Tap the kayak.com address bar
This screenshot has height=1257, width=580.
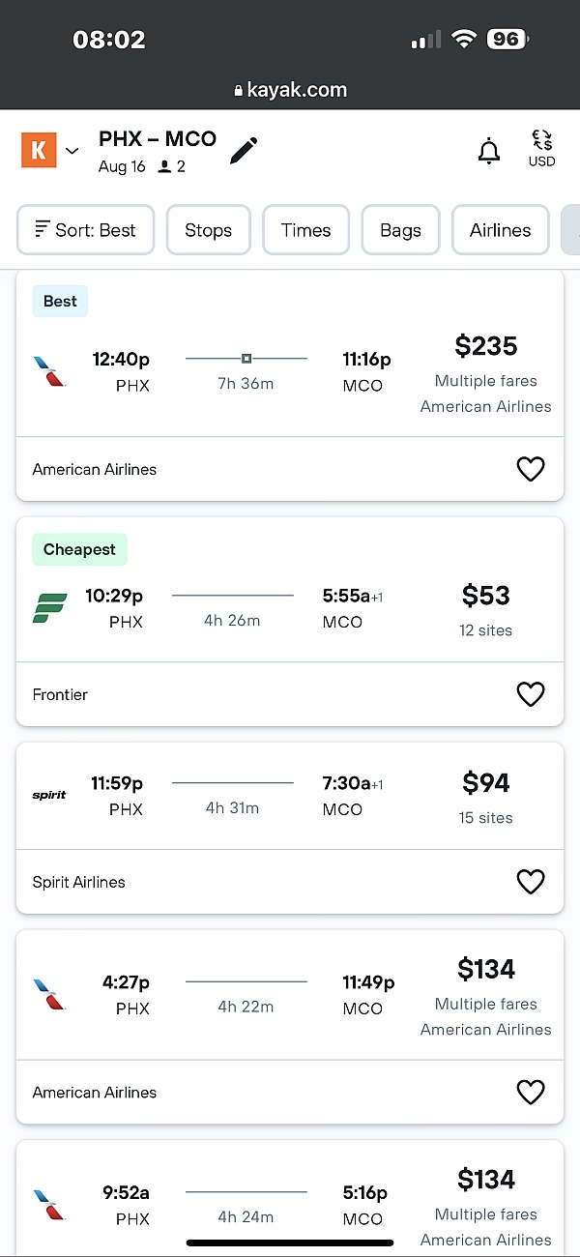pyautogui.click(x=290, y=90)
